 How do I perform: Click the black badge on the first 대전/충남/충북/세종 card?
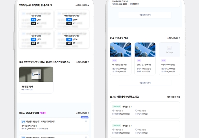pyautogui.click(x=69, y=23)
